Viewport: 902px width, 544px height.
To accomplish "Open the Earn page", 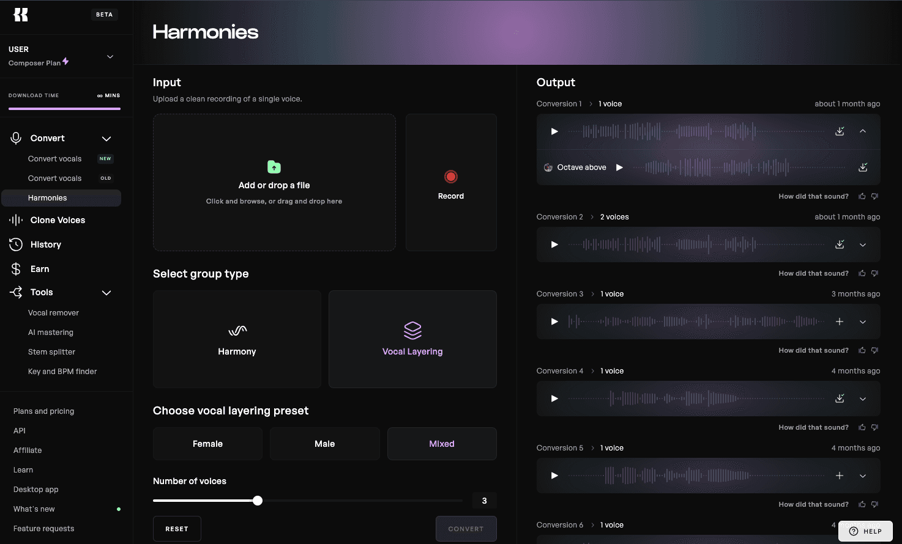I will click(x=40, y=269).
